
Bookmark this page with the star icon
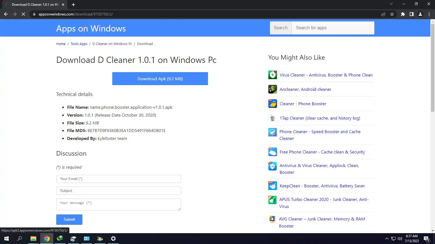pos(392,14)
